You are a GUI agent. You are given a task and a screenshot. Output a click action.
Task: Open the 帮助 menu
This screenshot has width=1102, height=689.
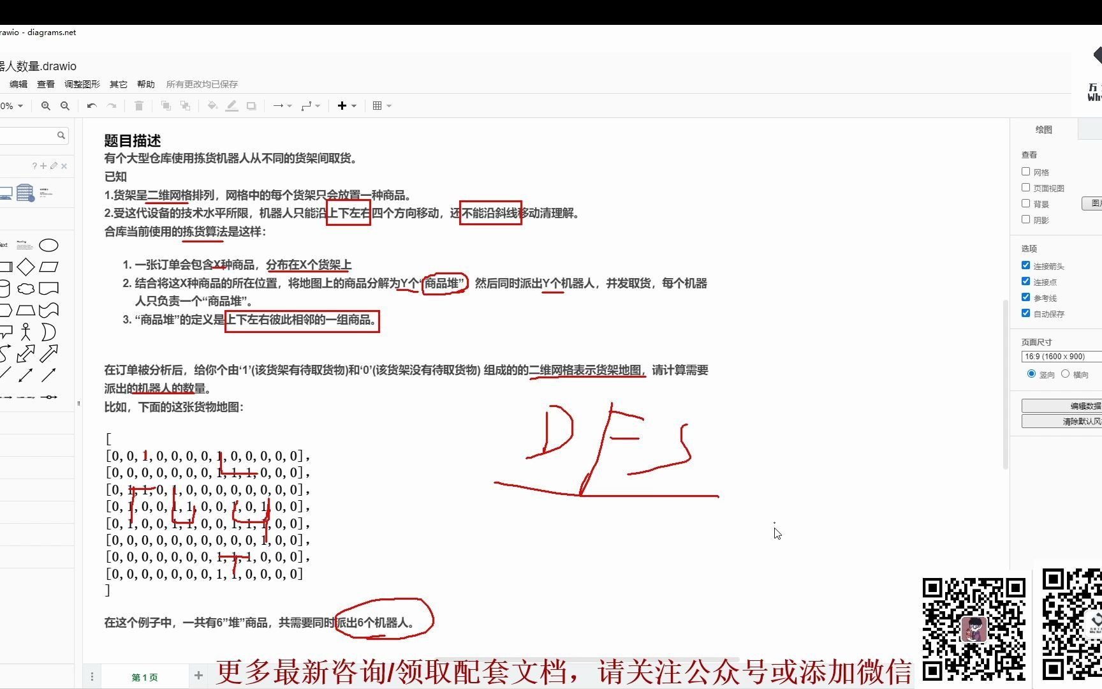146,84
